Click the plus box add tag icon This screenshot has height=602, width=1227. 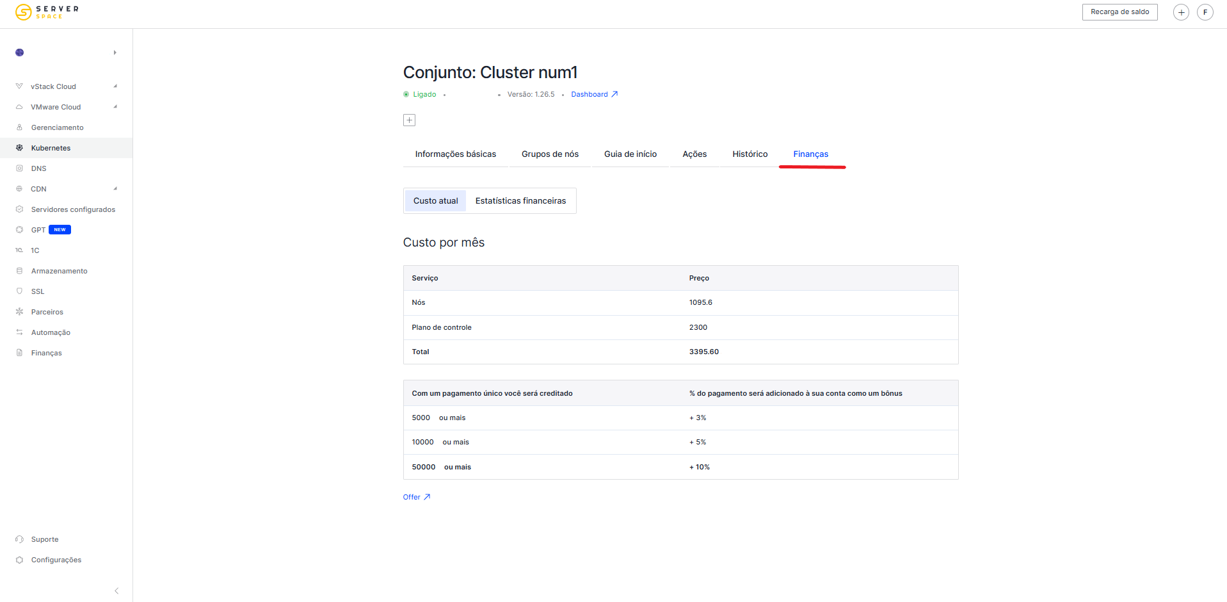coord(410,120)
